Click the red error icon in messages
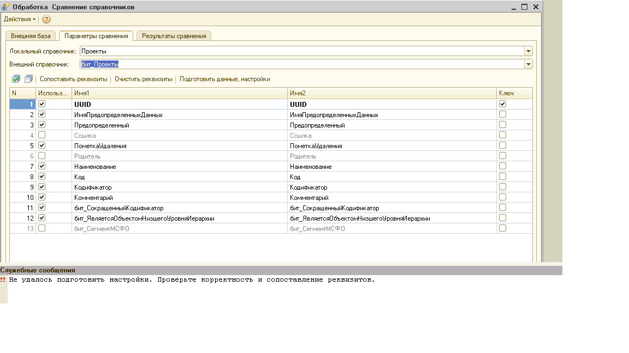This screenshot has width=629, height=353. coord(3,280)
